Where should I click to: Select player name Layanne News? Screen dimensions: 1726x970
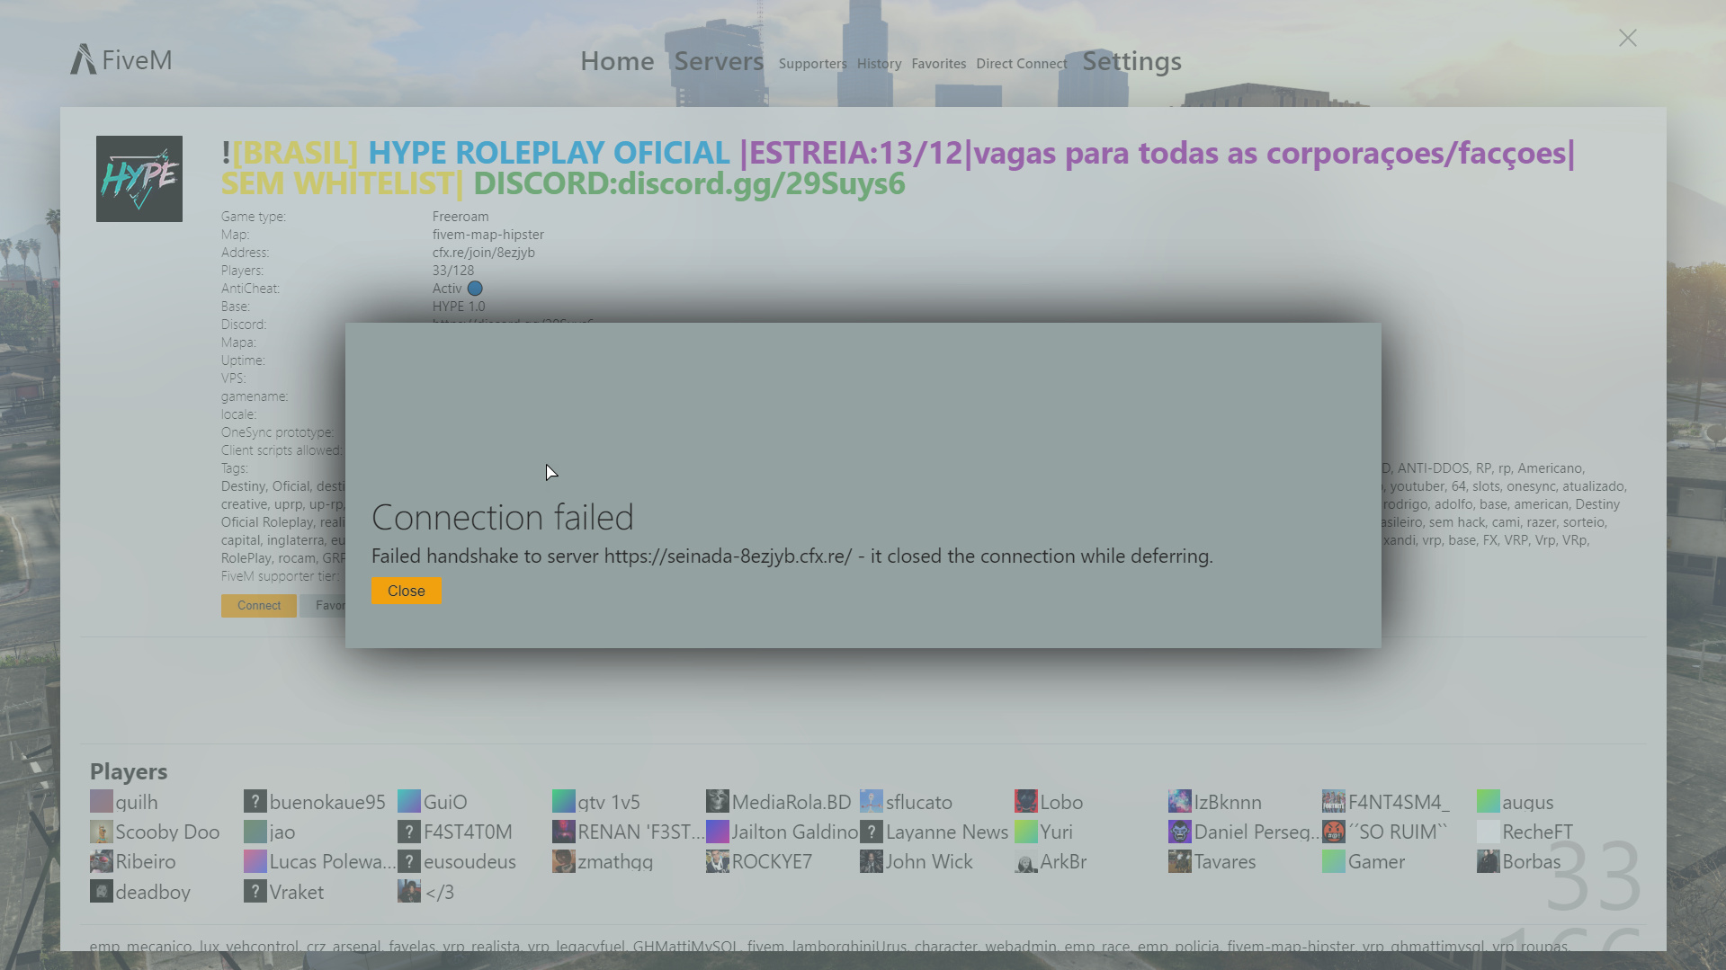click(x=947, y=832)
